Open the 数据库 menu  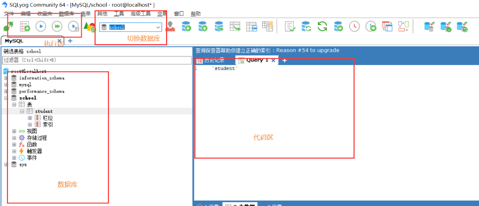pos(66,13)
